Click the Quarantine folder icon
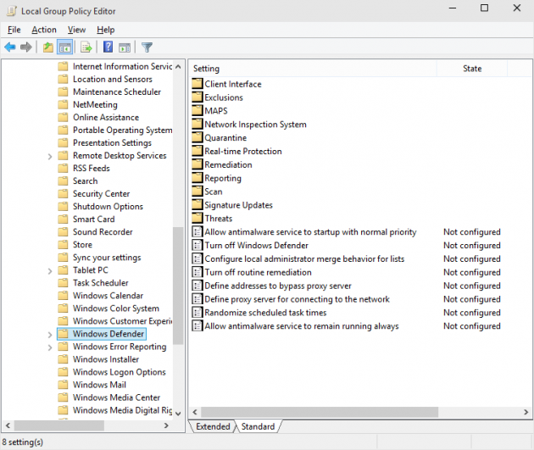534x450 pixels. click(197, 137)
